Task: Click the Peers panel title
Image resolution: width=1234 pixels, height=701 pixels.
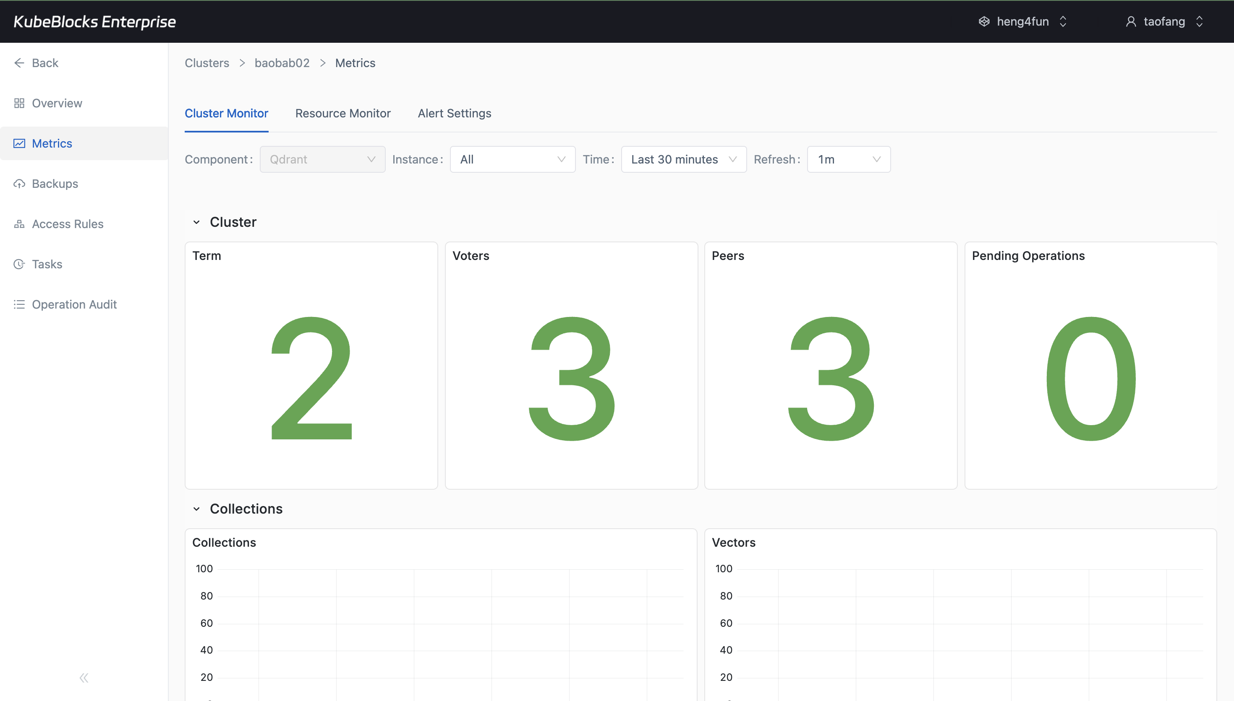Action: pyautogui.click(x=728, y=256)
